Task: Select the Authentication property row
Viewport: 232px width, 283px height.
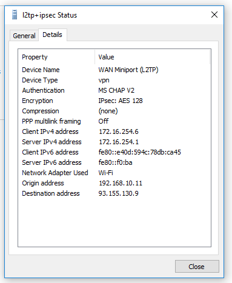Action: coord(43,90)
